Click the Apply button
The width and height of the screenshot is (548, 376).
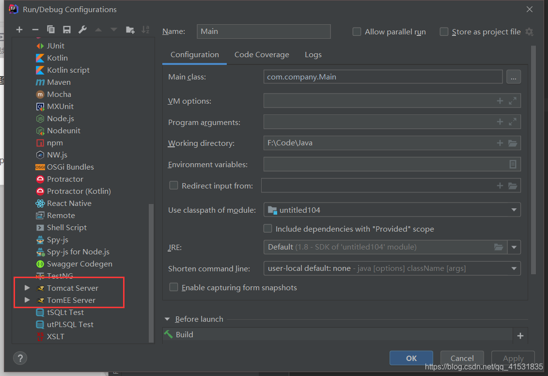(x=513, y=358)
